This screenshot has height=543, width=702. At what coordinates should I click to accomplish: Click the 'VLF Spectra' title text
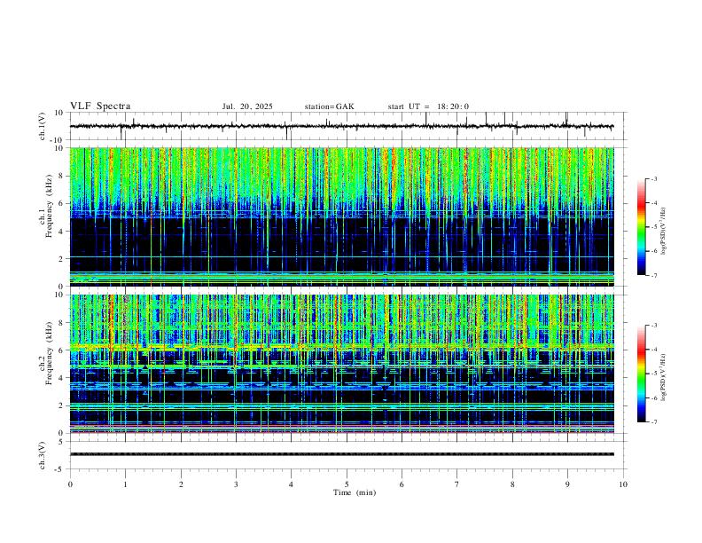pos(100,106)
